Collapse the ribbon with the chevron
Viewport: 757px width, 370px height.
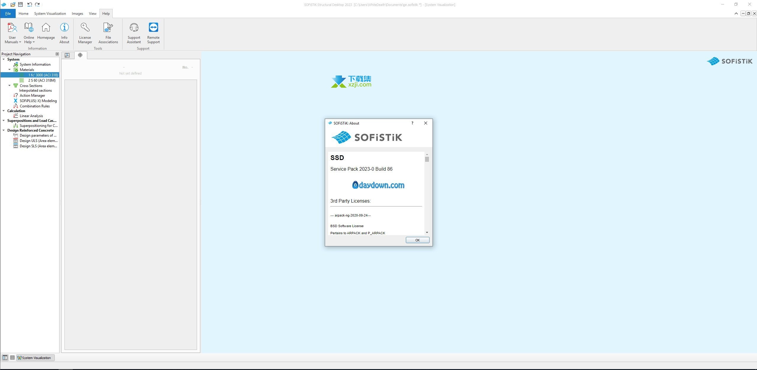pyautogui.click(x=736, y=14)
